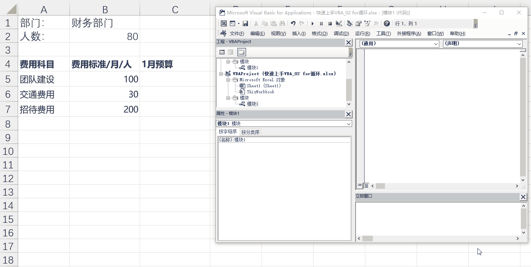
Task: Click the Reset icon to stop code
Action: (x=330, y=23)
